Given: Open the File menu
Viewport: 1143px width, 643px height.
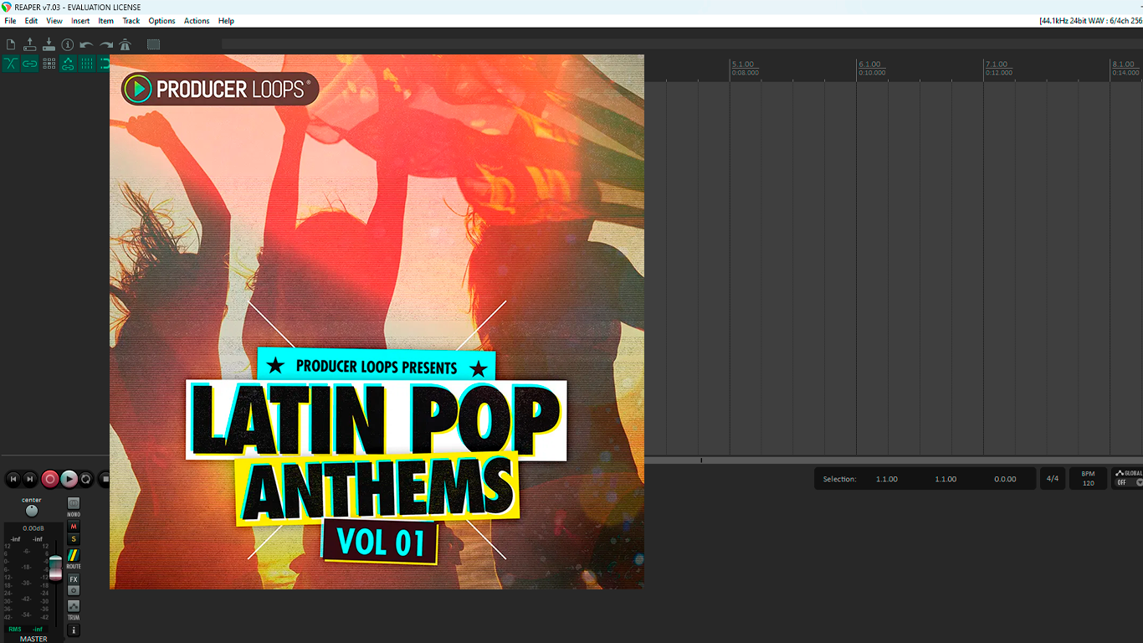Looking at the screenshot, I should (10, 21).
